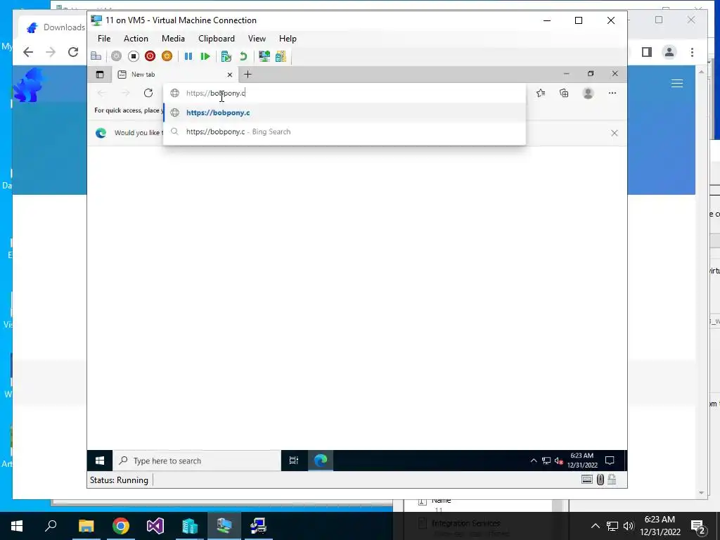Click the mouse status bar icon

click(x=600, y=480)
